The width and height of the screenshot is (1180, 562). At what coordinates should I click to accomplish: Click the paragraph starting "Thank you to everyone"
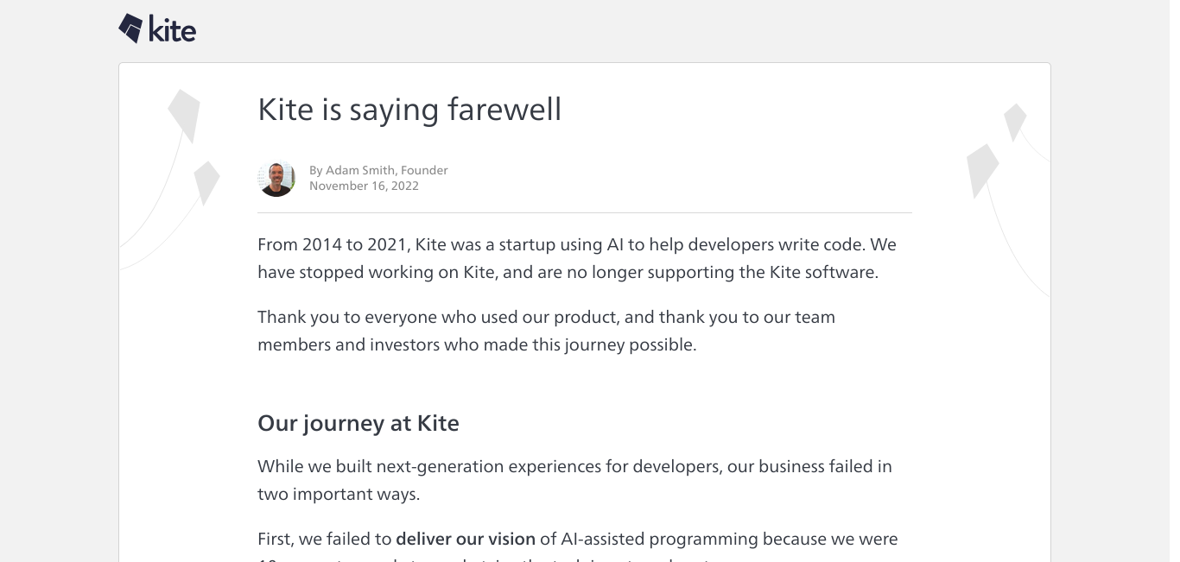(546, 331)
